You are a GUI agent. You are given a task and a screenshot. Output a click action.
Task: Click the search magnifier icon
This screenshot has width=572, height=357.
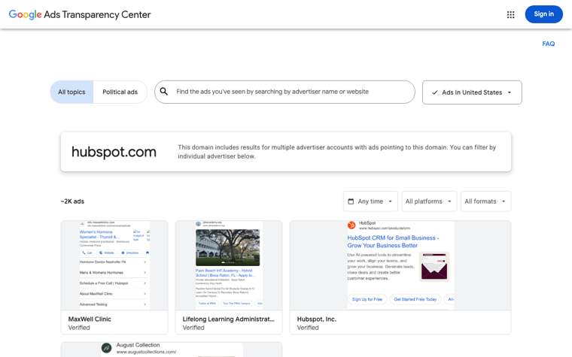click(164, 92)
